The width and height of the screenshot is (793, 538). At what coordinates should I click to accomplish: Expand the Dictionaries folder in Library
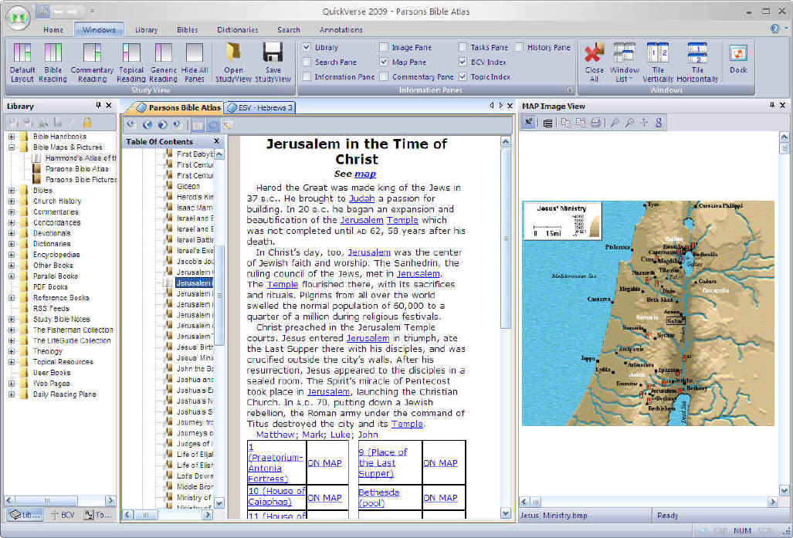(11, 244)
